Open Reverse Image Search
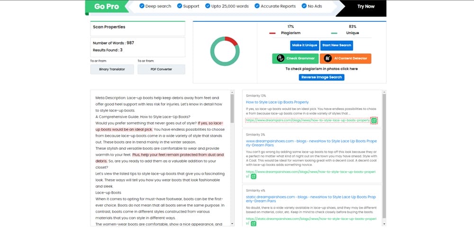This screenshot has height=228, width=474. [321, 77]
